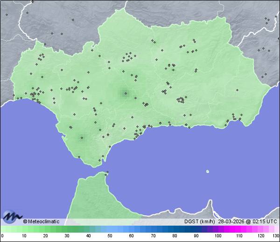
Task: Select the station marker at Ceuta's northern tip
Action: [x=107, y=174]
